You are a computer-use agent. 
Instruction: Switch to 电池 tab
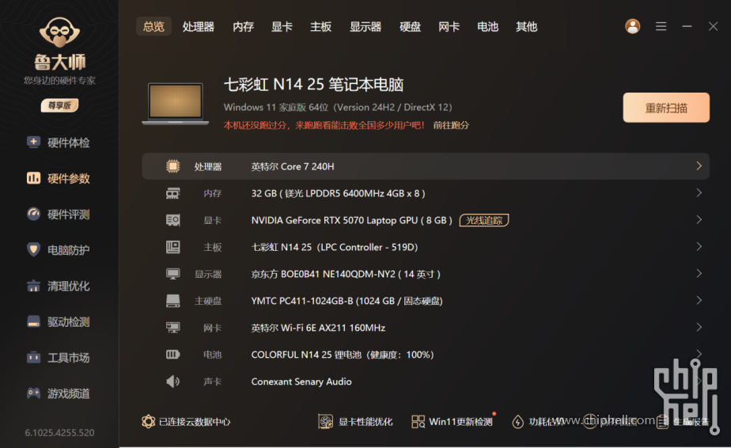(x=487, y=27)
